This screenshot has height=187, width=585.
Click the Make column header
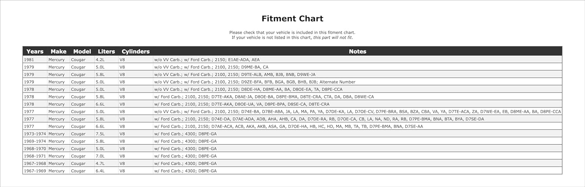[x=58, y=51]
